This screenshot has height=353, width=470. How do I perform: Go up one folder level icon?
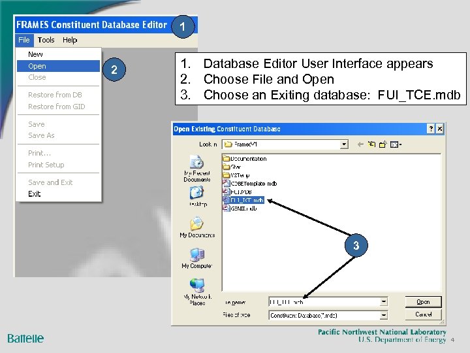pos(371,144)
